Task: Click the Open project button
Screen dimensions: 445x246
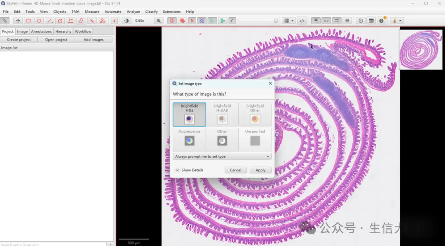Action: 56,40
